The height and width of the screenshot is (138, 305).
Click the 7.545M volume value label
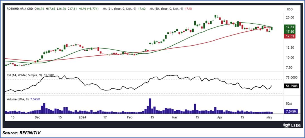click(291, 111)
